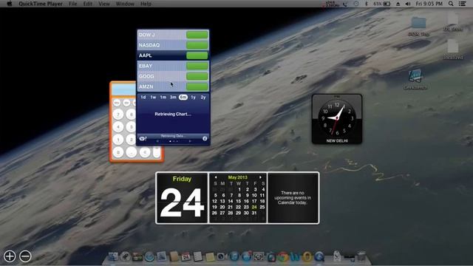Viewport: 473px width, 266px height.
Task: Open iTunes icon in the dock
Action: [x=234, y=256]
